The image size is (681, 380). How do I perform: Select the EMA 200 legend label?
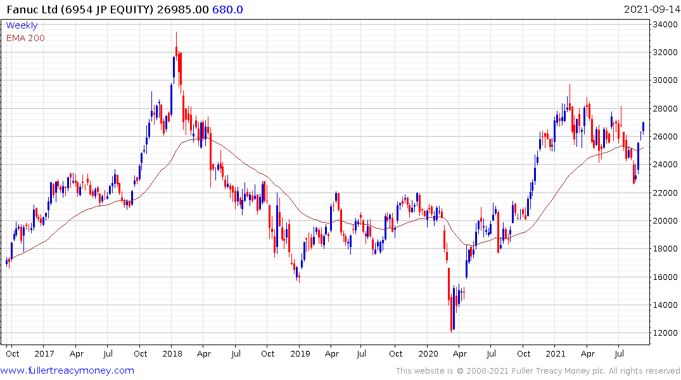click(x=25, y=38)
